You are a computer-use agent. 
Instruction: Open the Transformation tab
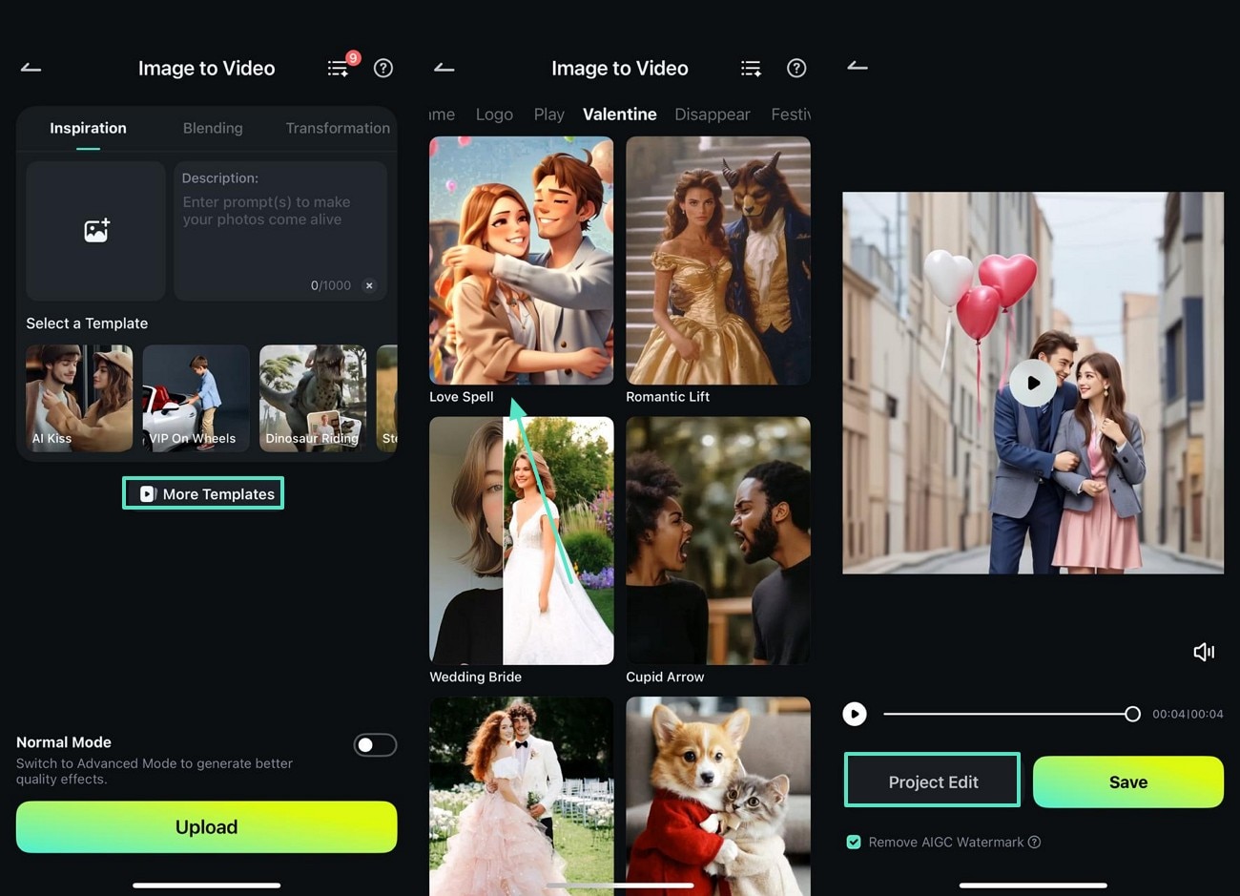[337, 128]
